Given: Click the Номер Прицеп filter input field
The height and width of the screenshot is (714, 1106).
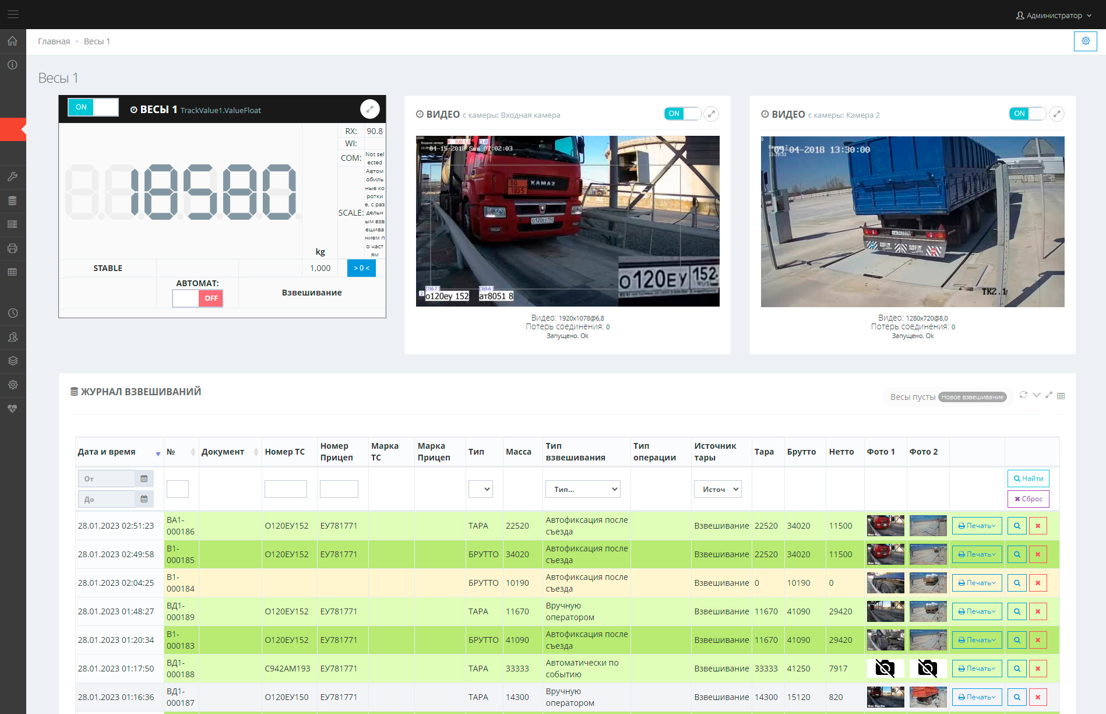Looking at the screenshot, I should click(339, 489).
